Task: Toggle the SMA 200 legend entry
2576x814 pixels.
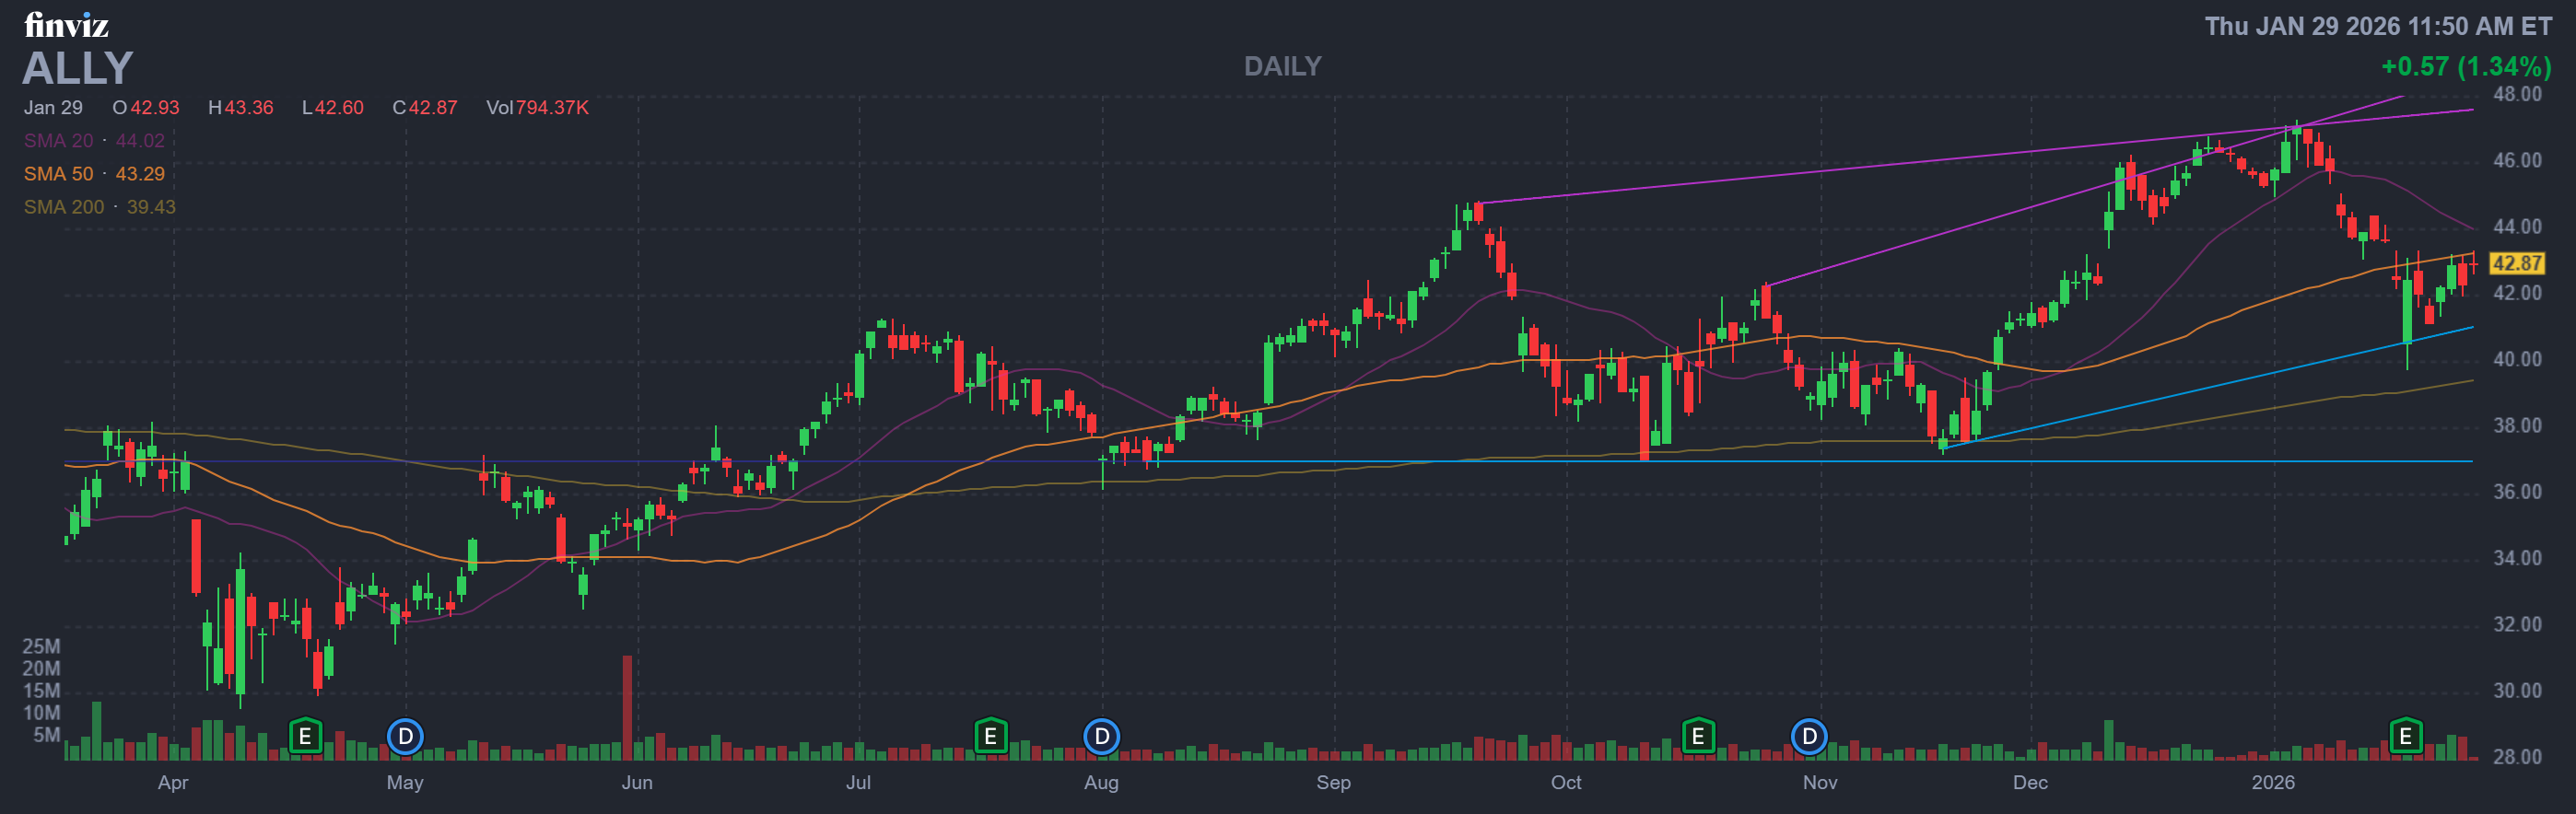Action: [x=99, y=207]
